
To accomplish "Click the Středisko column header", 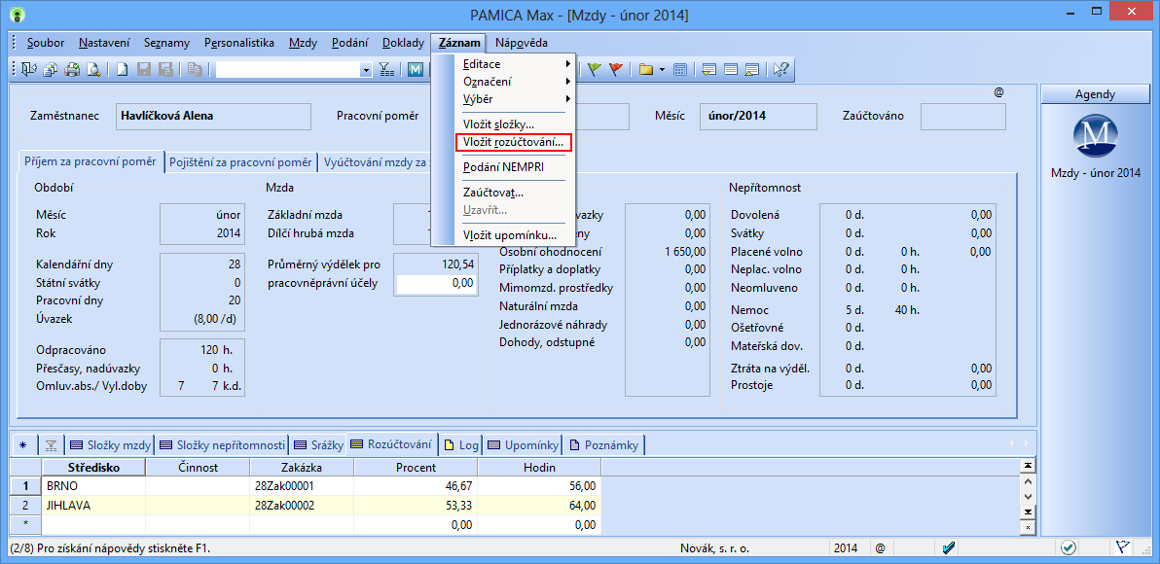I will (94, 467).
